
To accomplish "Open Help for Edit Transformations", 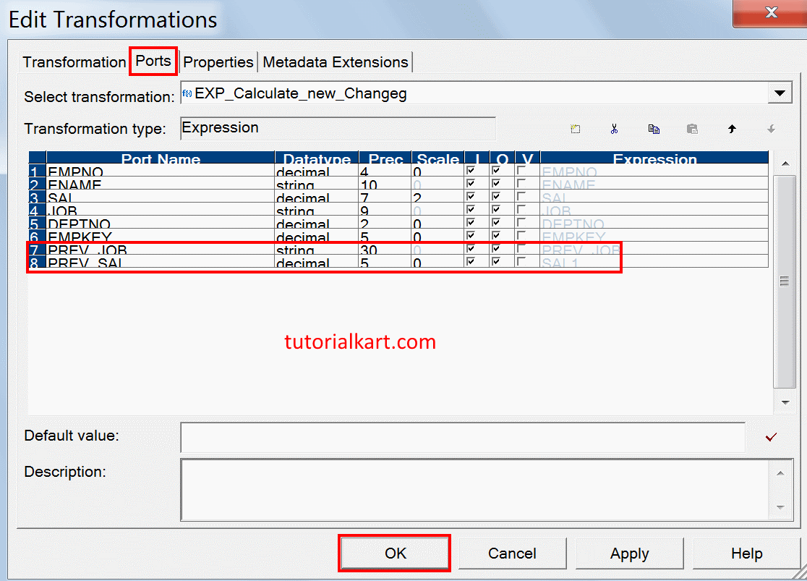I will click(x=746, y=553).
